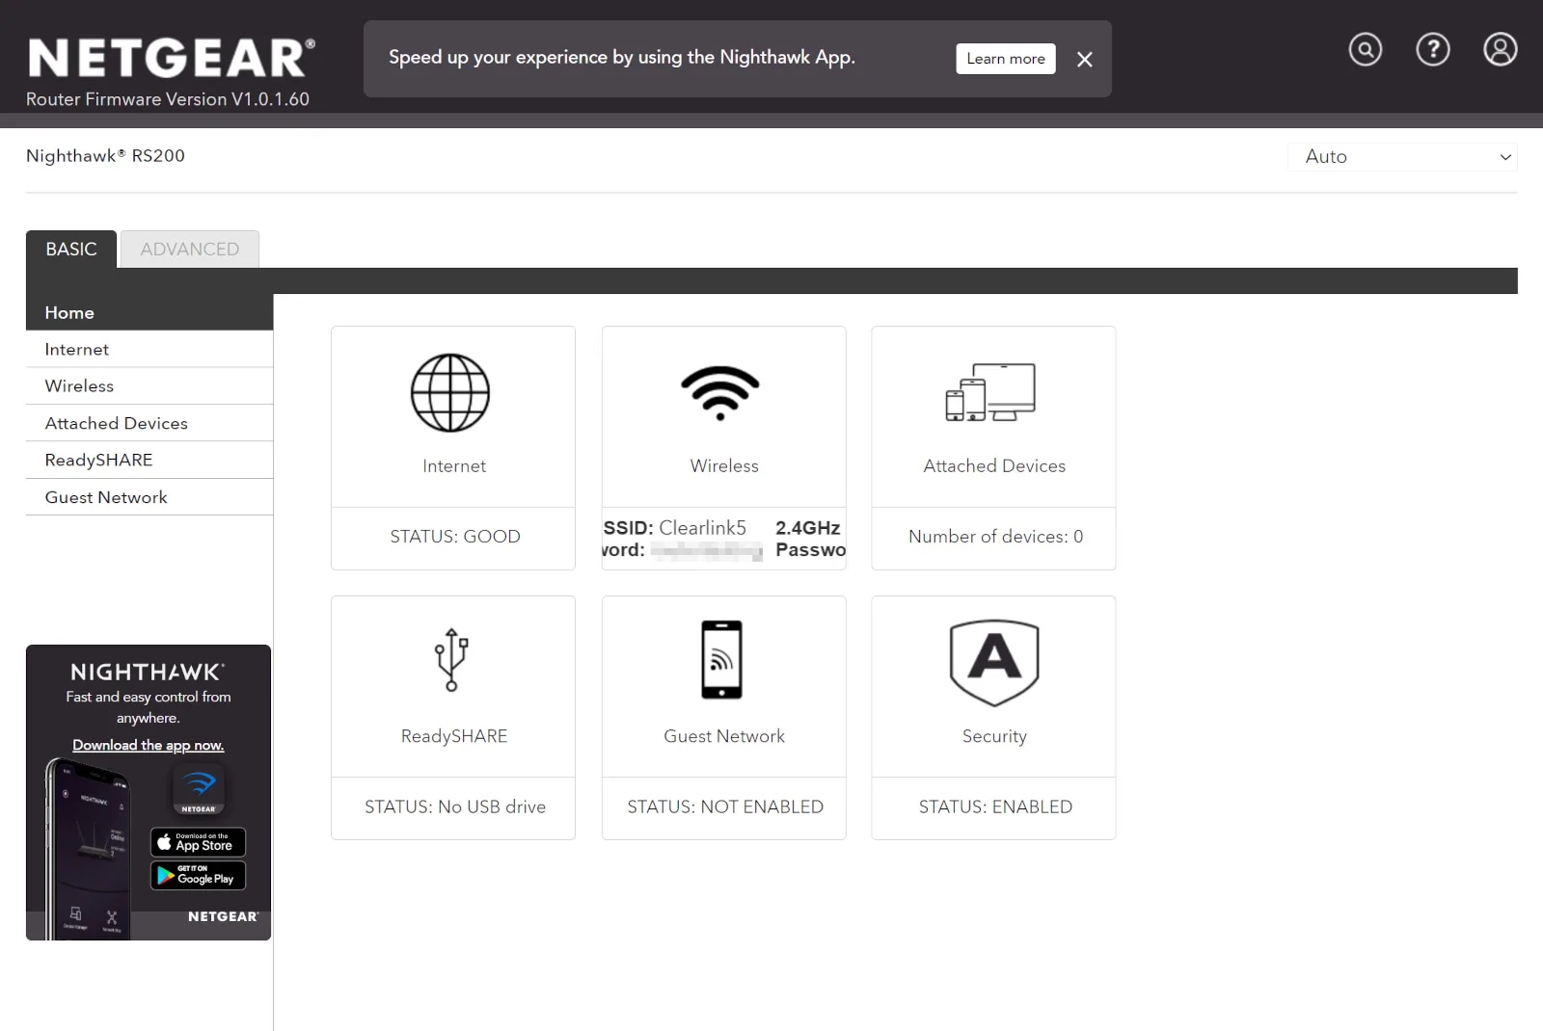Click the ReadySHARE USB icon
Screen dimensions: 1543x1031
tap(451, 660)
